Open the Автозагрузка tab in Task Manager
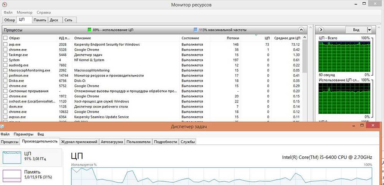The width and height of the screenshot is (384, 185). (112, 142)
